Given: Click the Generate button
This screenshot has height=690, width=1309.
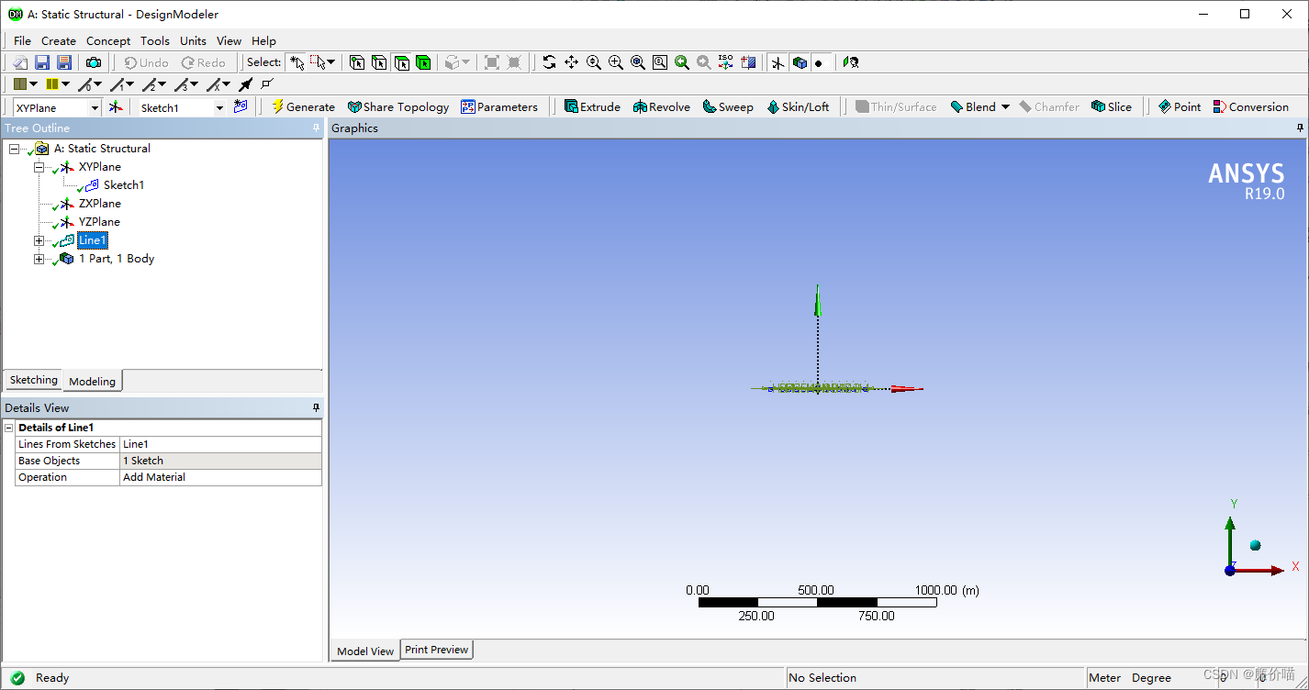Looking at the screenshot, I should [x=303, y=107].
